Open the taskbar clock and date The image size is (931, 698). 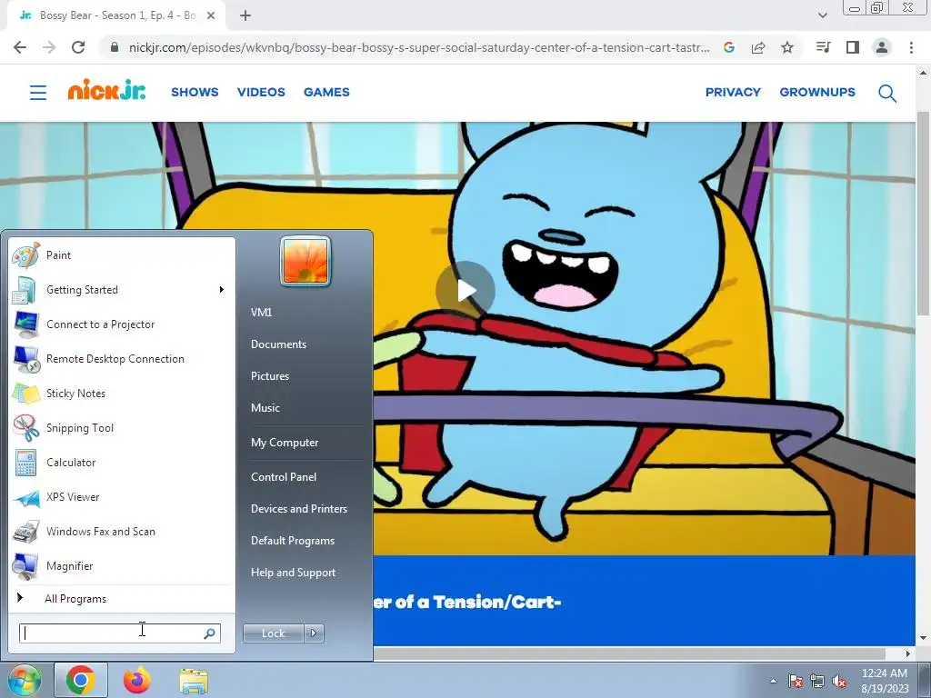pos(884,681)
